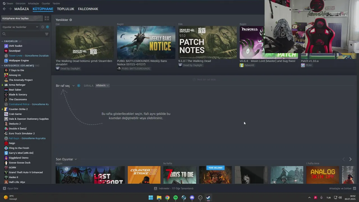Open advanced filter icon beside search
Image resolution: width=359 pixels, height=202 pixels.
[47, 34]
